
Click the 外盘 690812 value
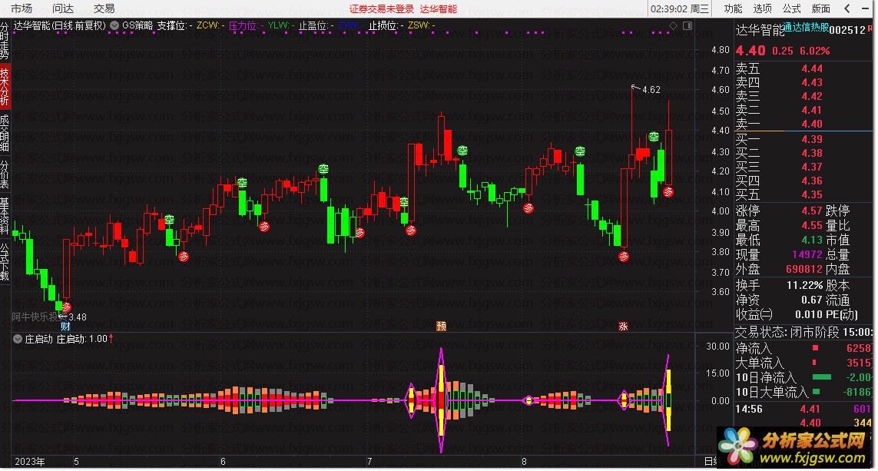804,269
